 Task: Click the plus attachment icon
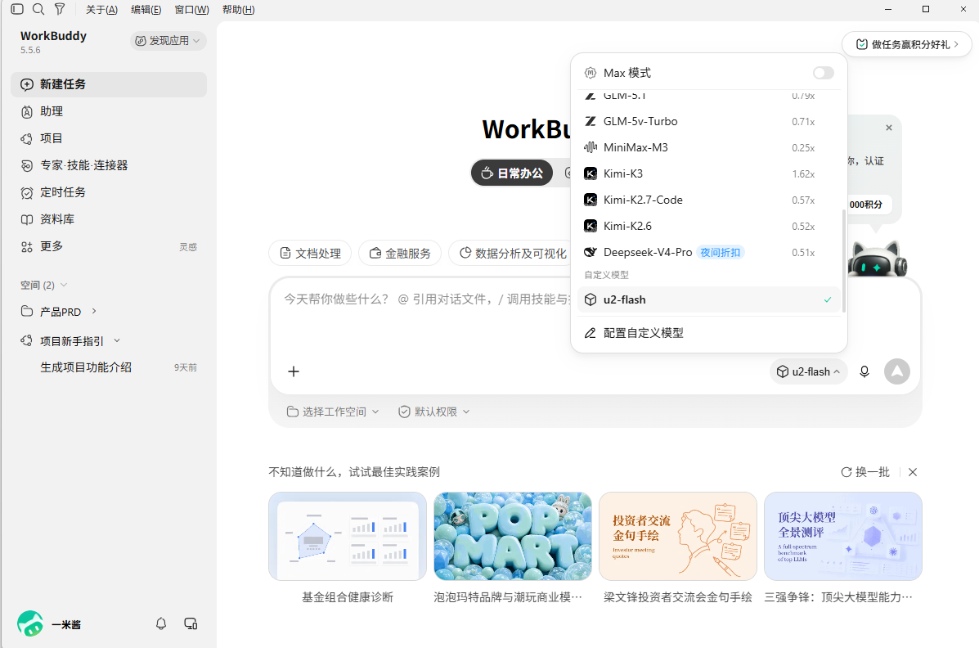294,371
